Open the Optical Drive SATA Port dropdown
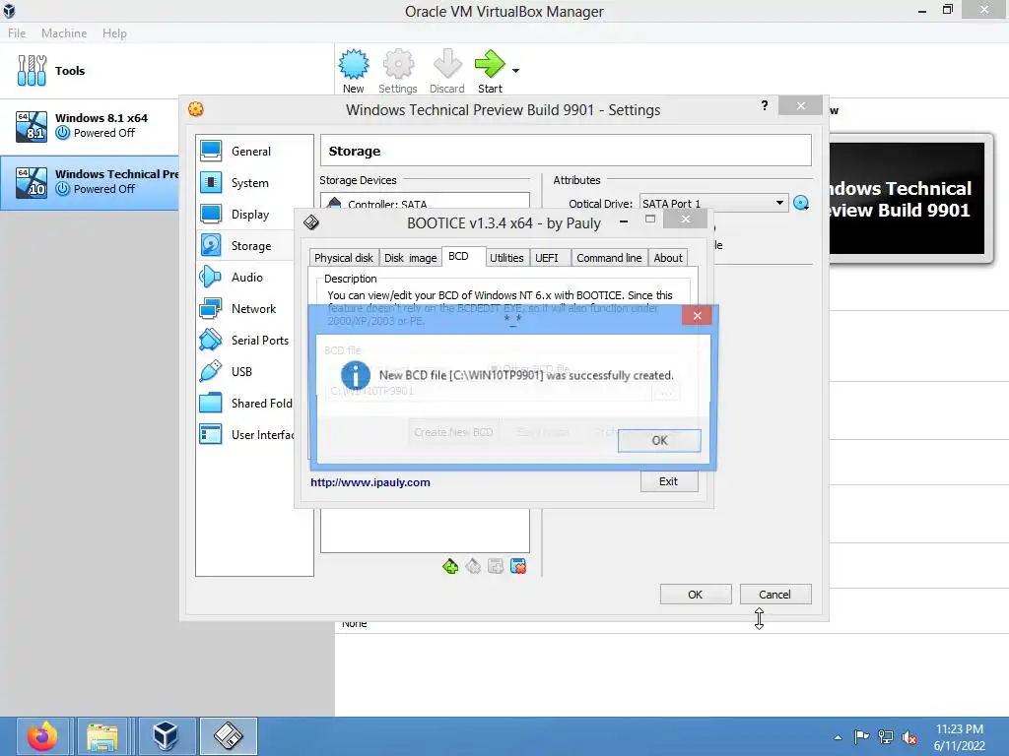 tap(713, 203)
